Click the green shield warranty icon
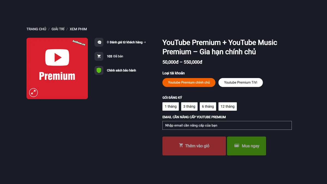 pos(99,71)
